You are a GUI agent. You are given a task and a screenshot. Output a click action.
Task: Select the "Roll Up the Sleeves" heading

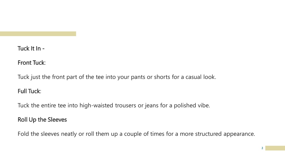(x=42, y=120)
